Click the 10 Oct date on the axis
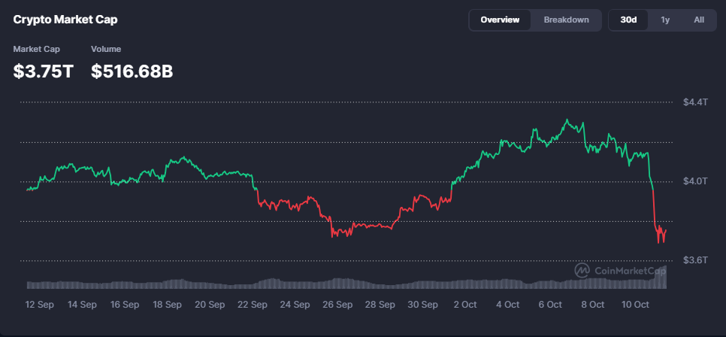The image size is (726, 337). coord(635,305)
